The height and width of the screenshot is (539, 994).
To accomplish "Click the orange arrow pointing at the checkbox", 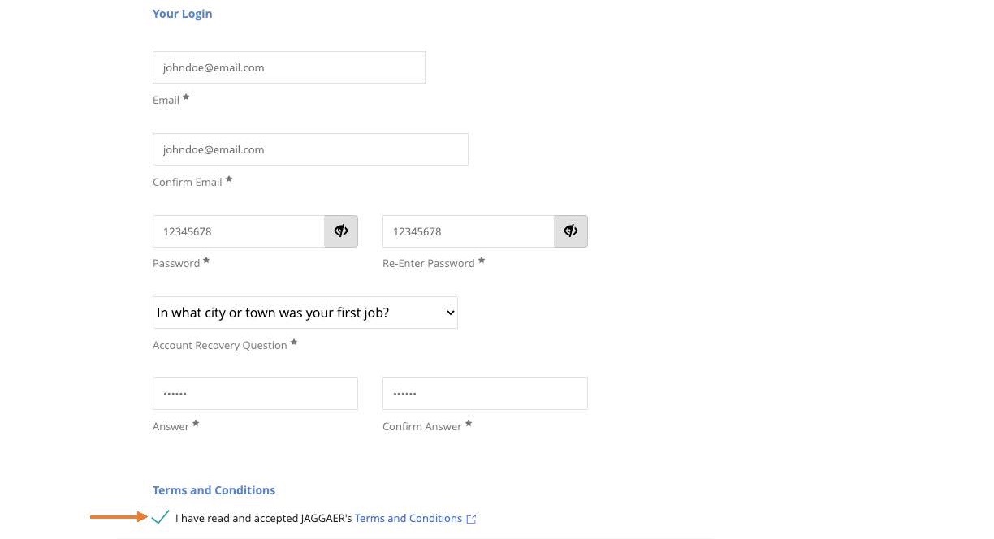I will pyautogui.click(x=119, y=516).
